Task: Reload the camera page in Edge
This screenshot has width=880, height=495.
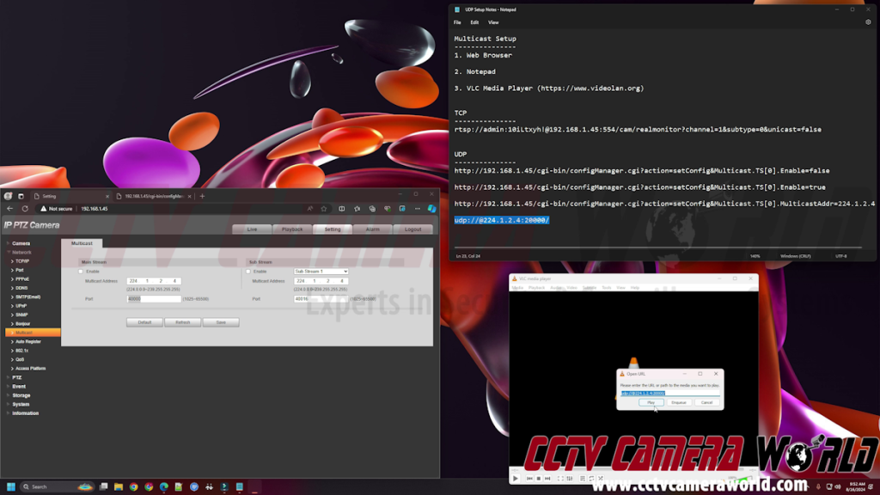Action: click(25, 209)
